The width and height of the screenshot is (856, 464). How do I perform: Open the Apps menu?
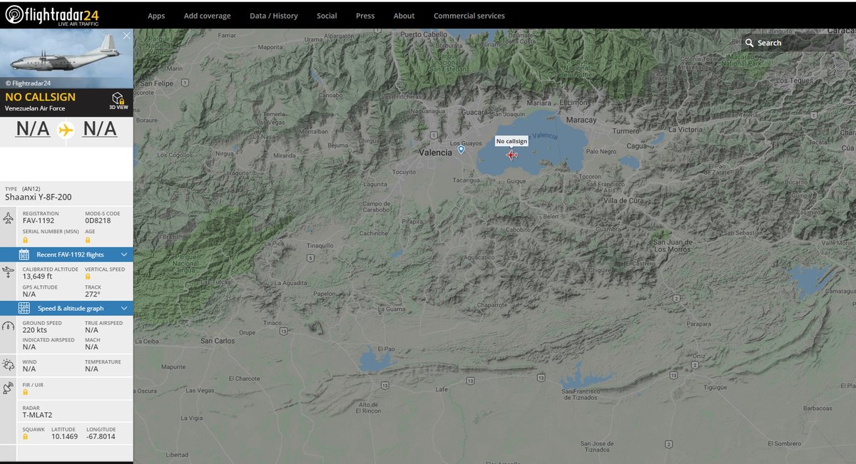pos(156,16)
